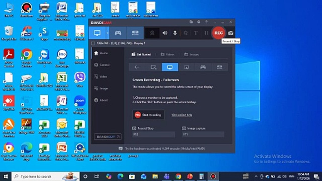
Task: Click the pause recording button
Action: (206, 33)
